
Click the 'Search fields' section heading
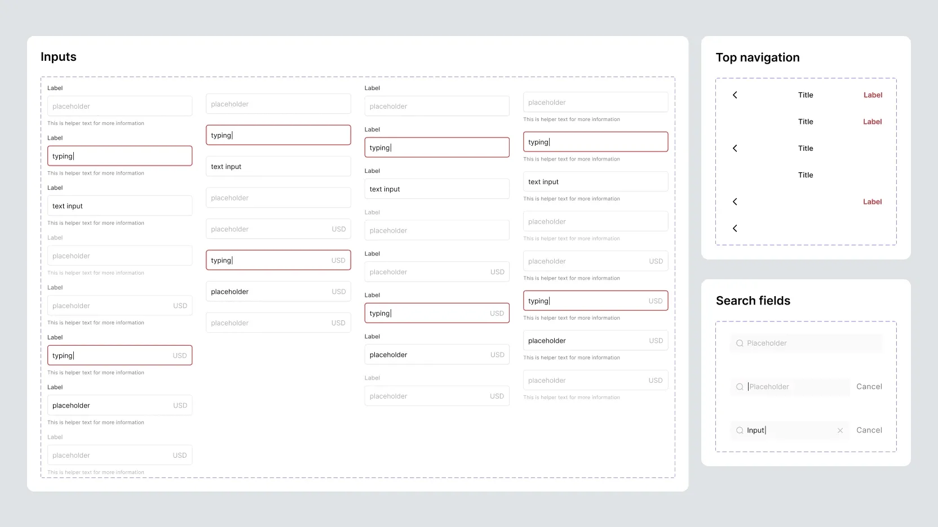pos(753,301)
